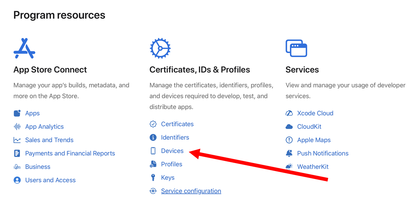Click the Services windows icon
Image resolution: width=407 pixels, height=209 pixels.
point(296,48)
